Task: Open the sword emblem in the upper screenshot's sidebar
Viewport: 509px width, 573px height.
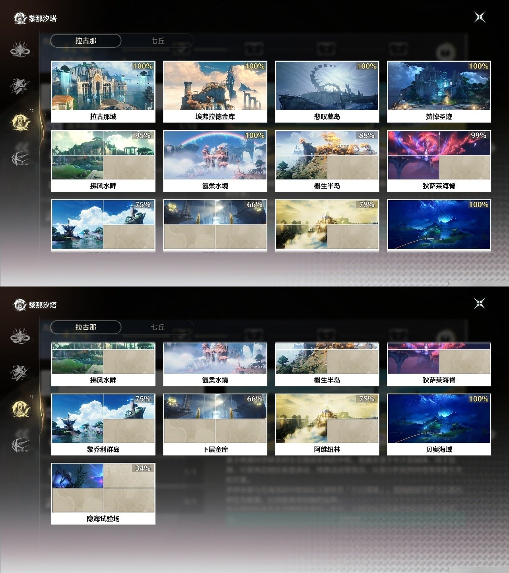Action: [x=20, y=158]
